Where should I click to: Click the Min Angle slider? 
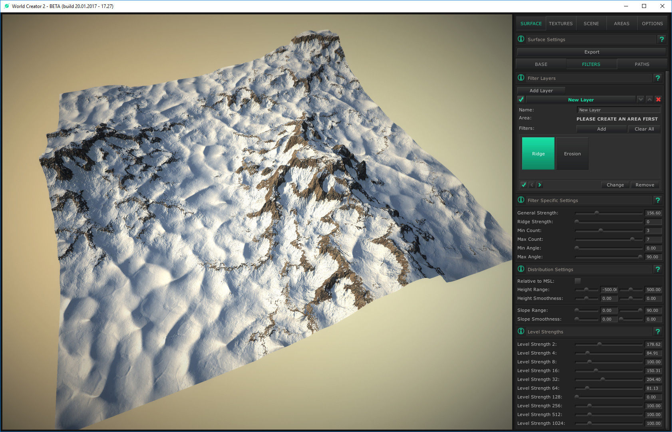[x=608, y=248]
